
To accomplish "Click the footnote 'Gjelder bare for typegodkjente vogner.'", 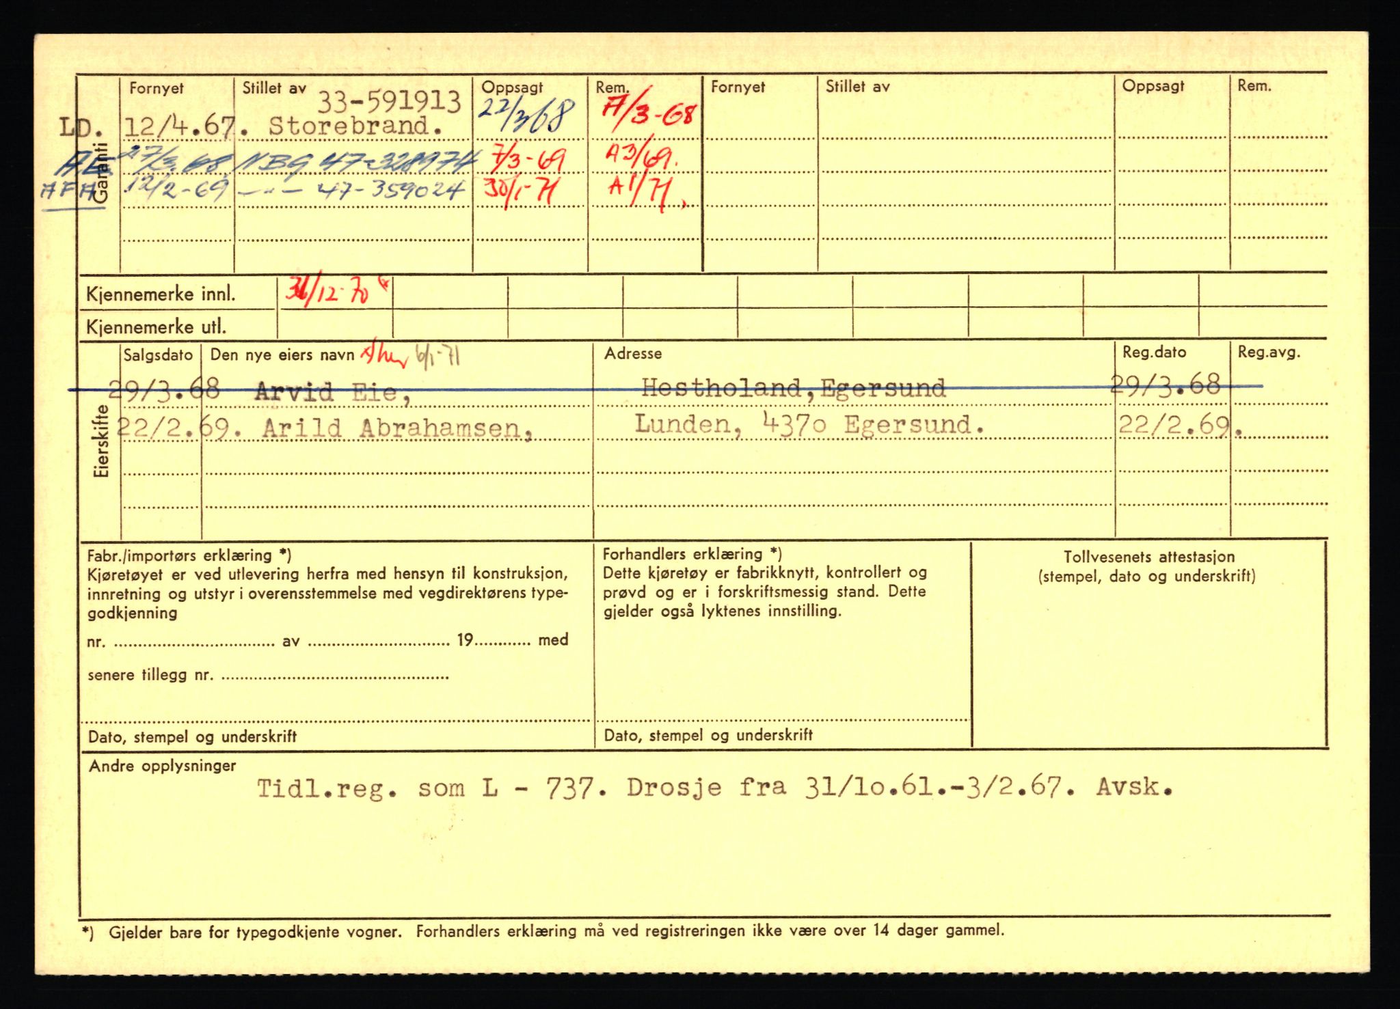I will coord(255,932).
